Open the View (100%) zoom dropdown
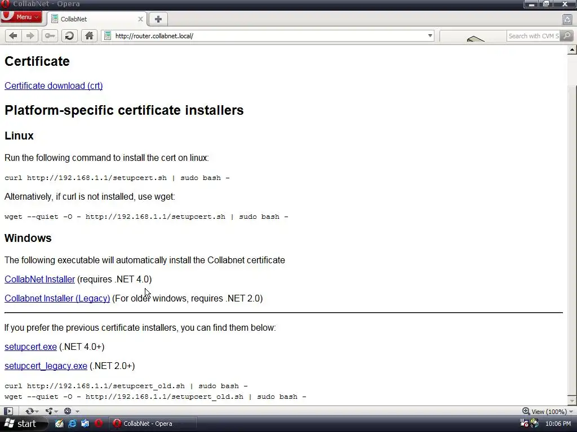This screenshot has width=577, height=432. pos(552,411)
